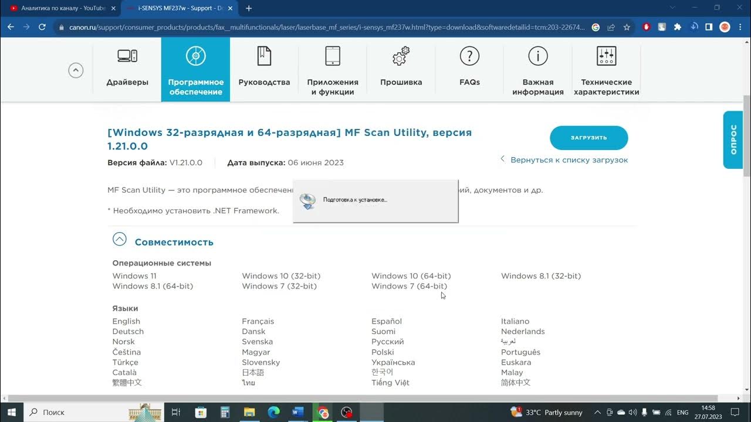Open the ОПРОС survey side tab
751x422 pixels.
[733, 139]
